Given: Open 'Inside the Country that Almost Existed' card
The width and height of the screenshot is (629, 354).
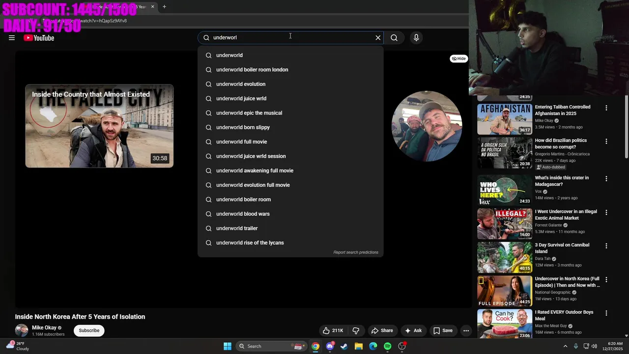Looking at the screenshot, I should tap(99, 126).
